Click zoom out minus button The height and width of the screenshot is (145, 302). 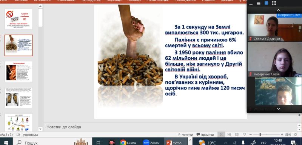coord(250,134)
